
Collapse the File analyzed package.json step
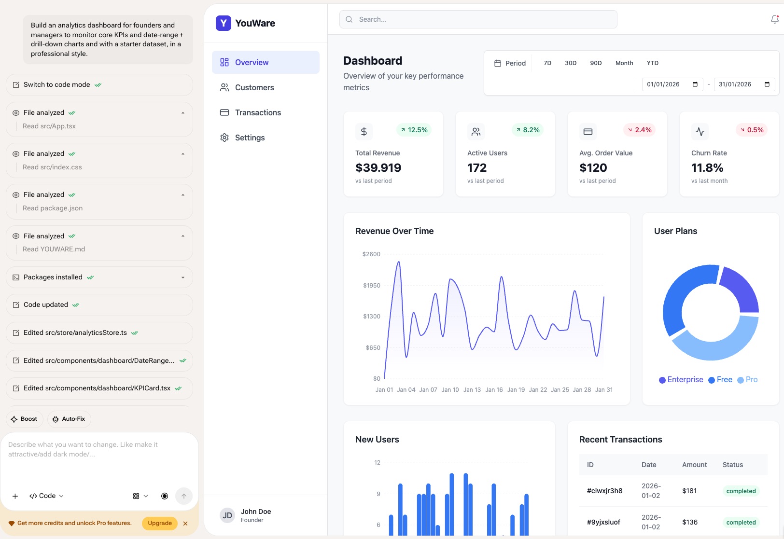click(183, 195)
